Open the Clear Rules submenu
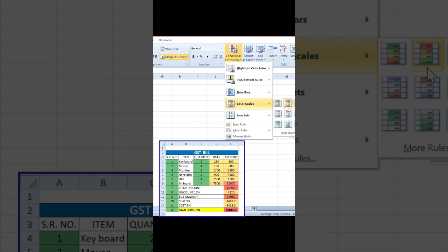448x252 pixels. pyautogui.click(x=248, y=130)
